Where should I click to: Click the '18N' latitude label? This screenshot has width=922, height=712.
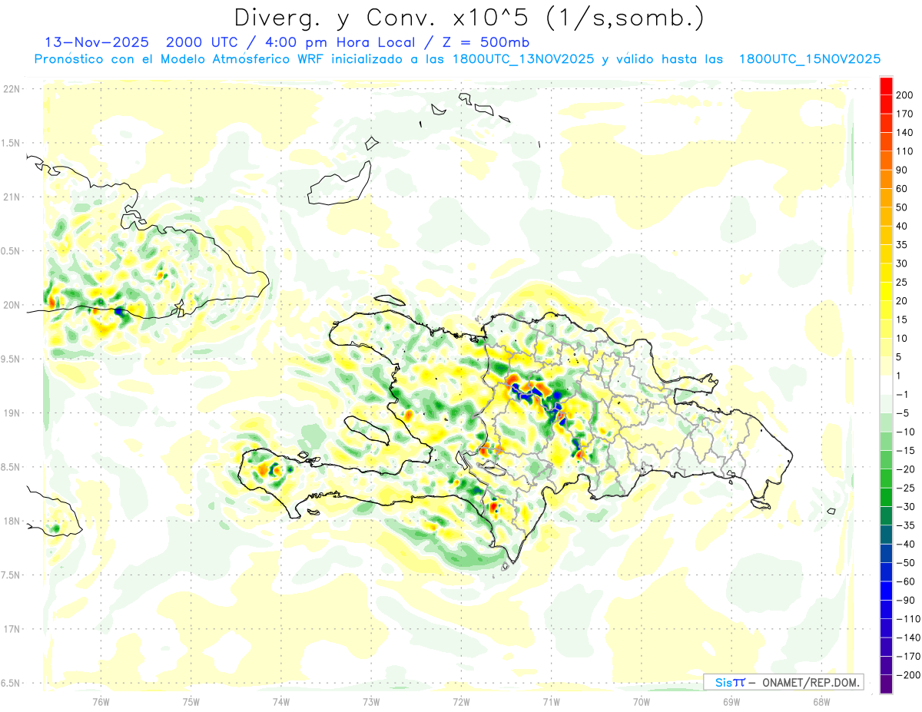click(11, 521)
